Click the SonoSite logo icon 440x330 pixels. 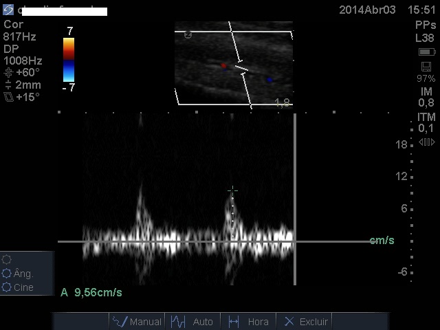click(8, 10)
